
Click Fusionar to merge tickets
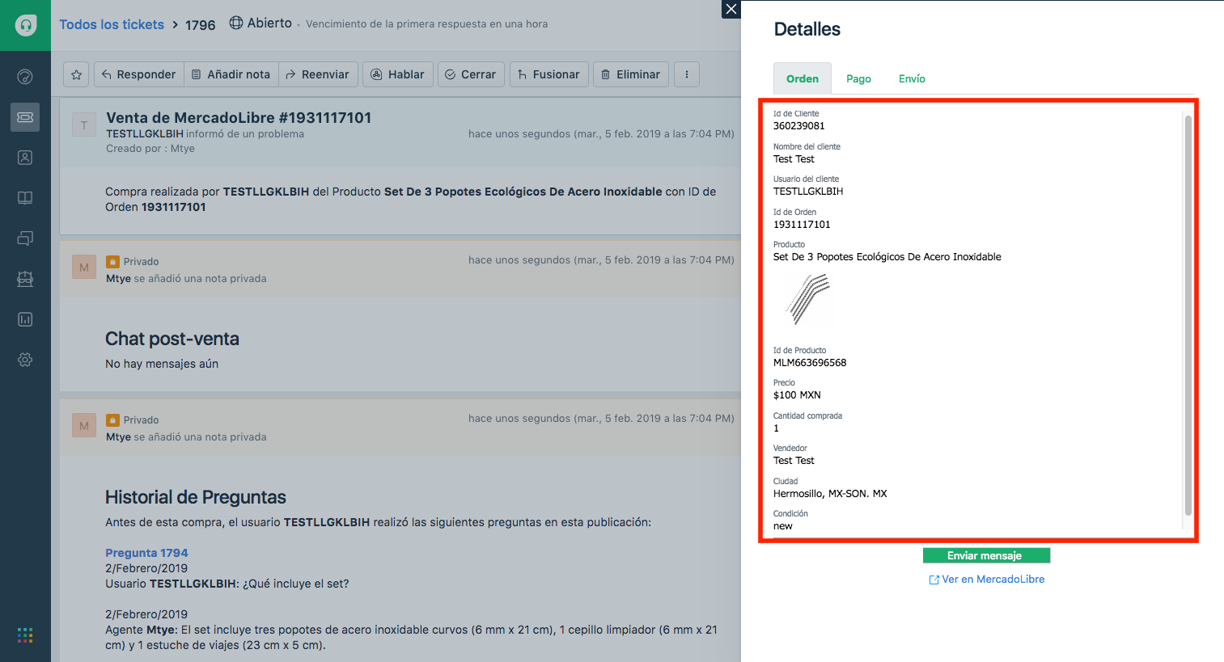(x=549, y=74)
